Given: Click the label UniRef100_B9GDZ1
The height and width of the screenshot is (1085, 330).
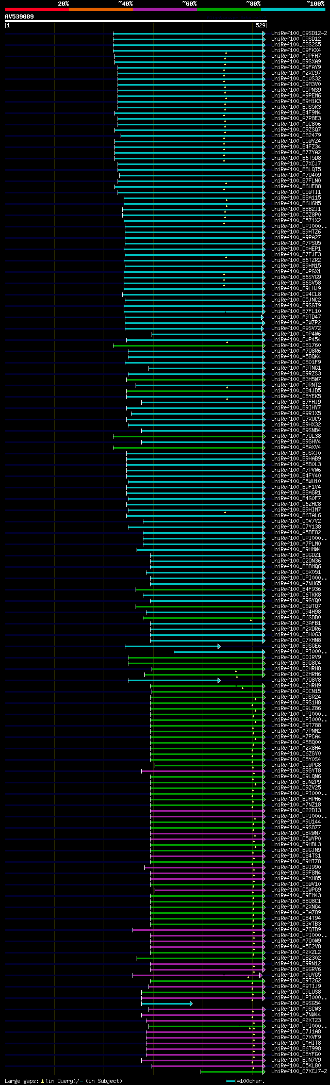Looking at the screenshot, I should tap(296, 555).
